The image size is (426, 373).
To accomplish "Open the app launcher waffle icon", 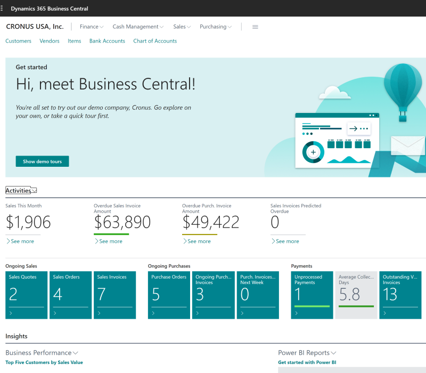I will point(2,9).
